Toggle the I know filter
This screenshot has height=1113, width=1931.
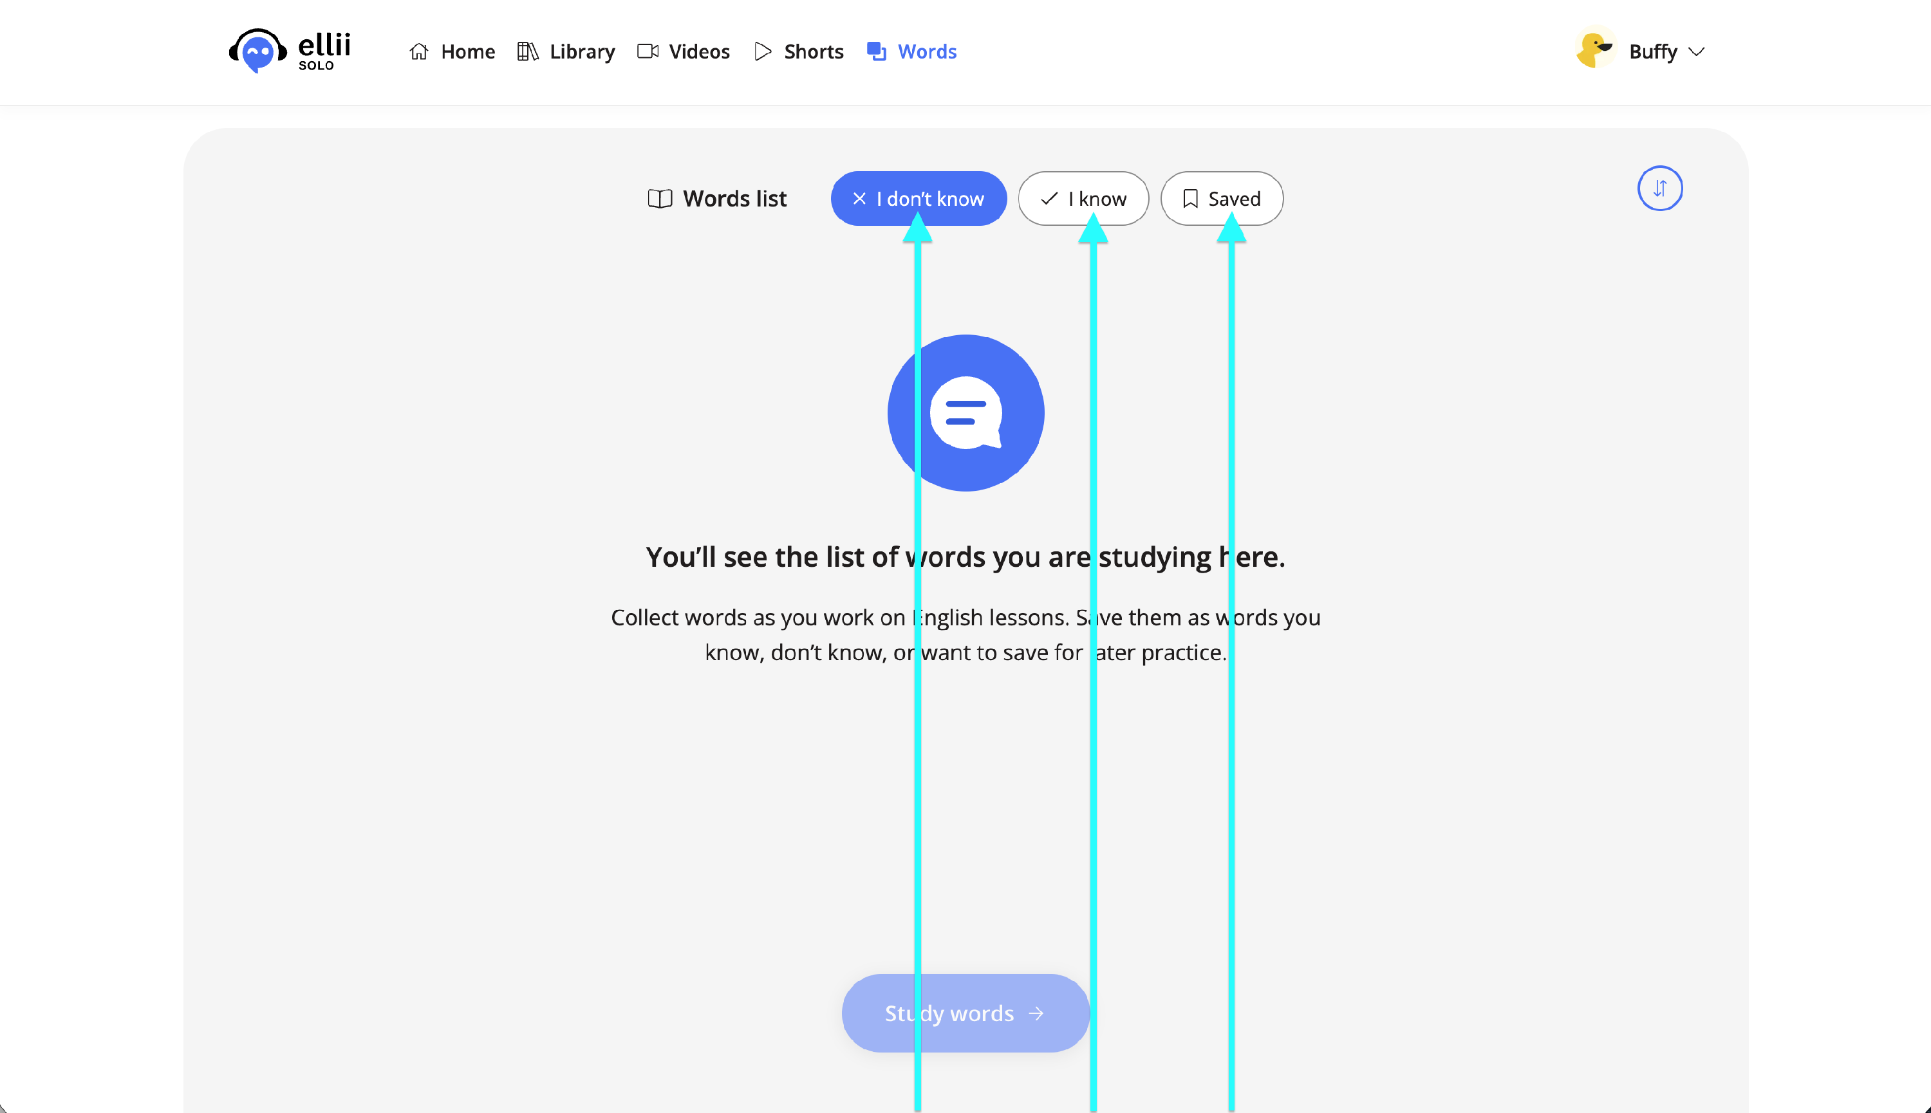[1083, 199]
